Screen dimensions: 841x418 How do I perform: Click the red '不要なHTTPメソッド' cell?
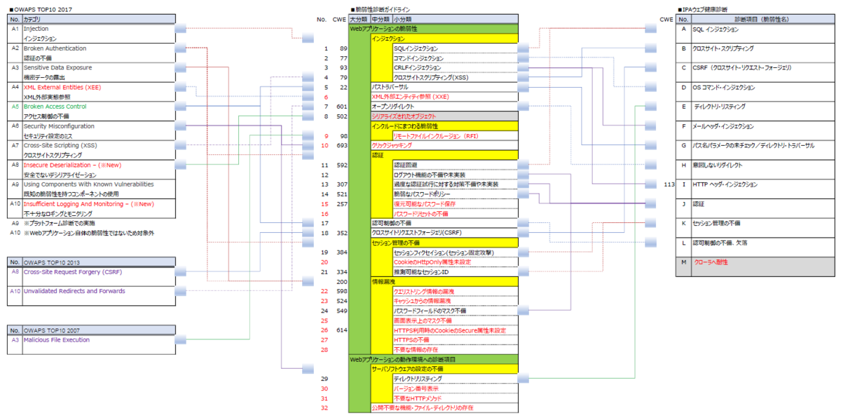pos(455,398)
